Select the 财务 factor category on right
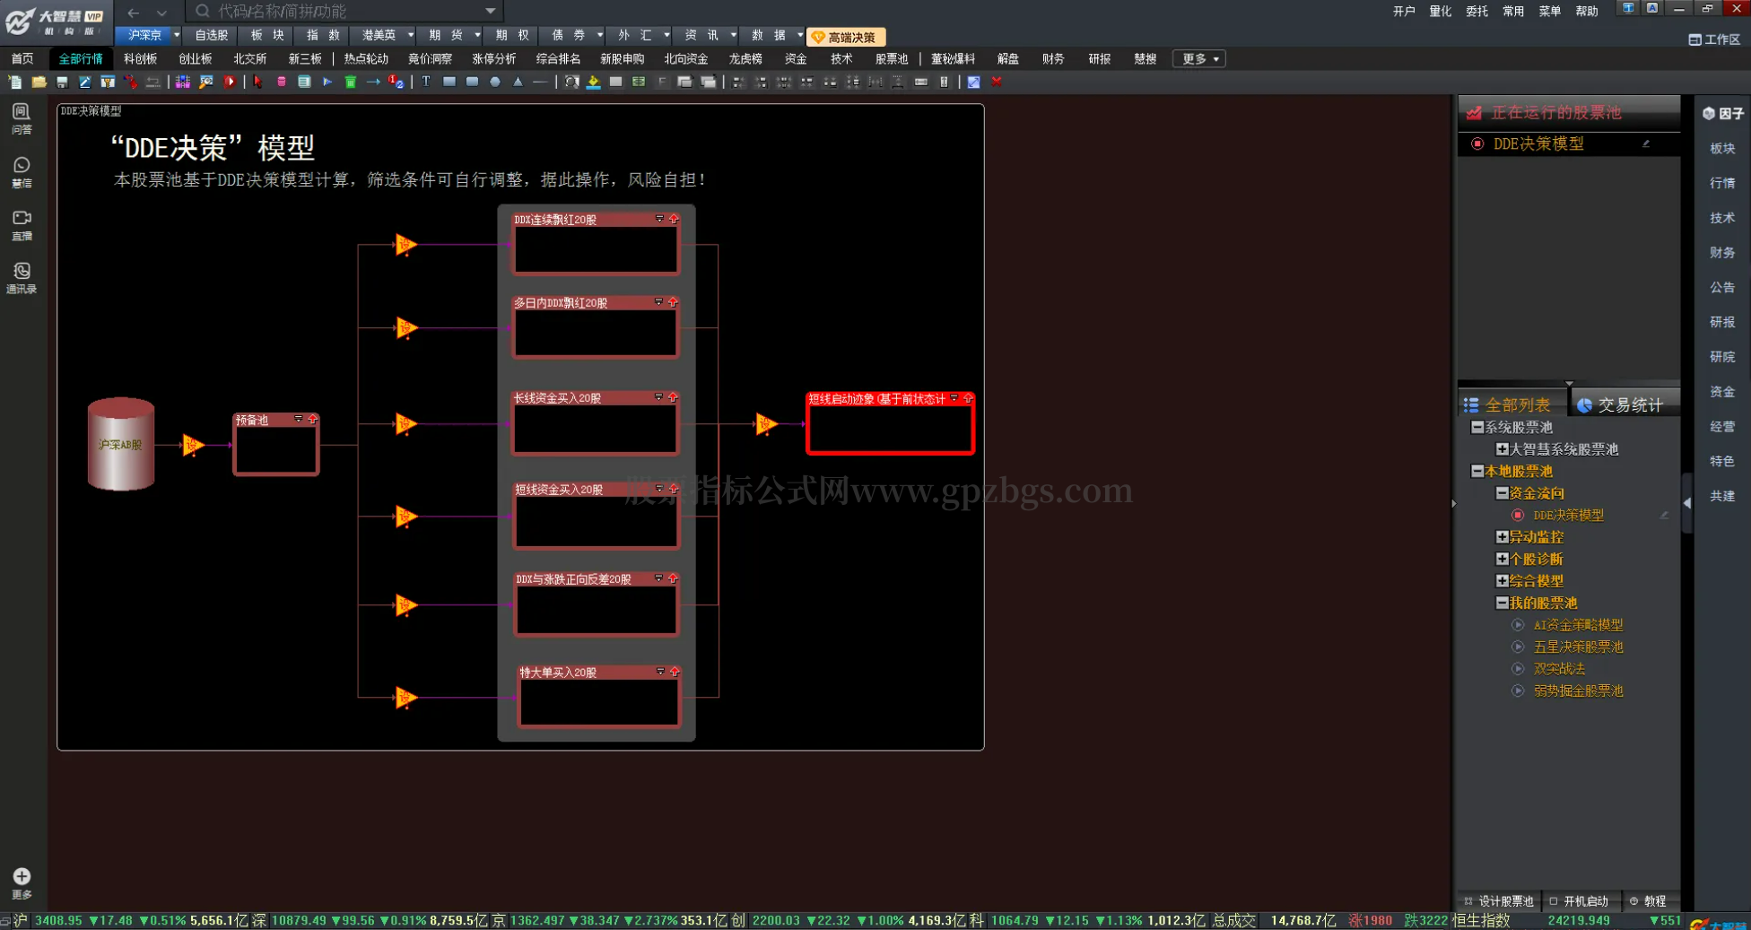Screen dimensions: 1751x930 point(1721,253)
